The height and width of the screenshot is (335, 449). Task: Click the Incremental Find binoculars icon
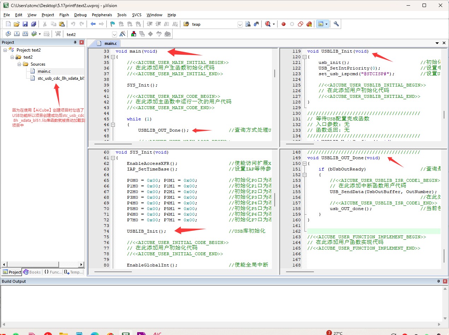click(x=256, y=24)
